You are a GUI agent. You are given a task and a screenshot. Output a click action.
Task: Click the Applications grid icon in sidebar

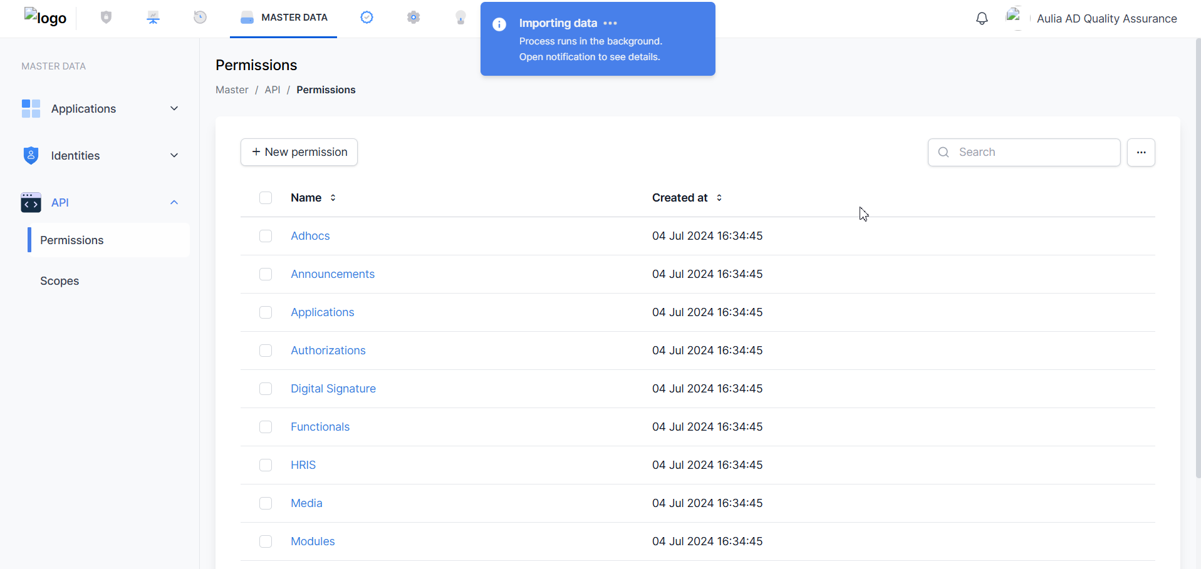pos(31,108)
